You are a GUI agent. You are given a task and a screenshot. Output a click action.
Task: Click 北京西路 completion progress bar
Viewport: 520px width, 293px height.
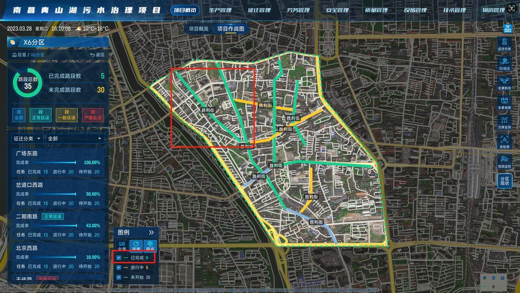click(54, 257)
